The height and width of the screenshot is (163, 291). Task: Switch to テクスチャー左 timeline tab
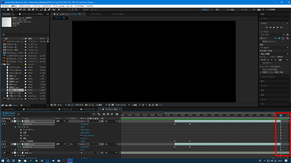pos(67,109)
